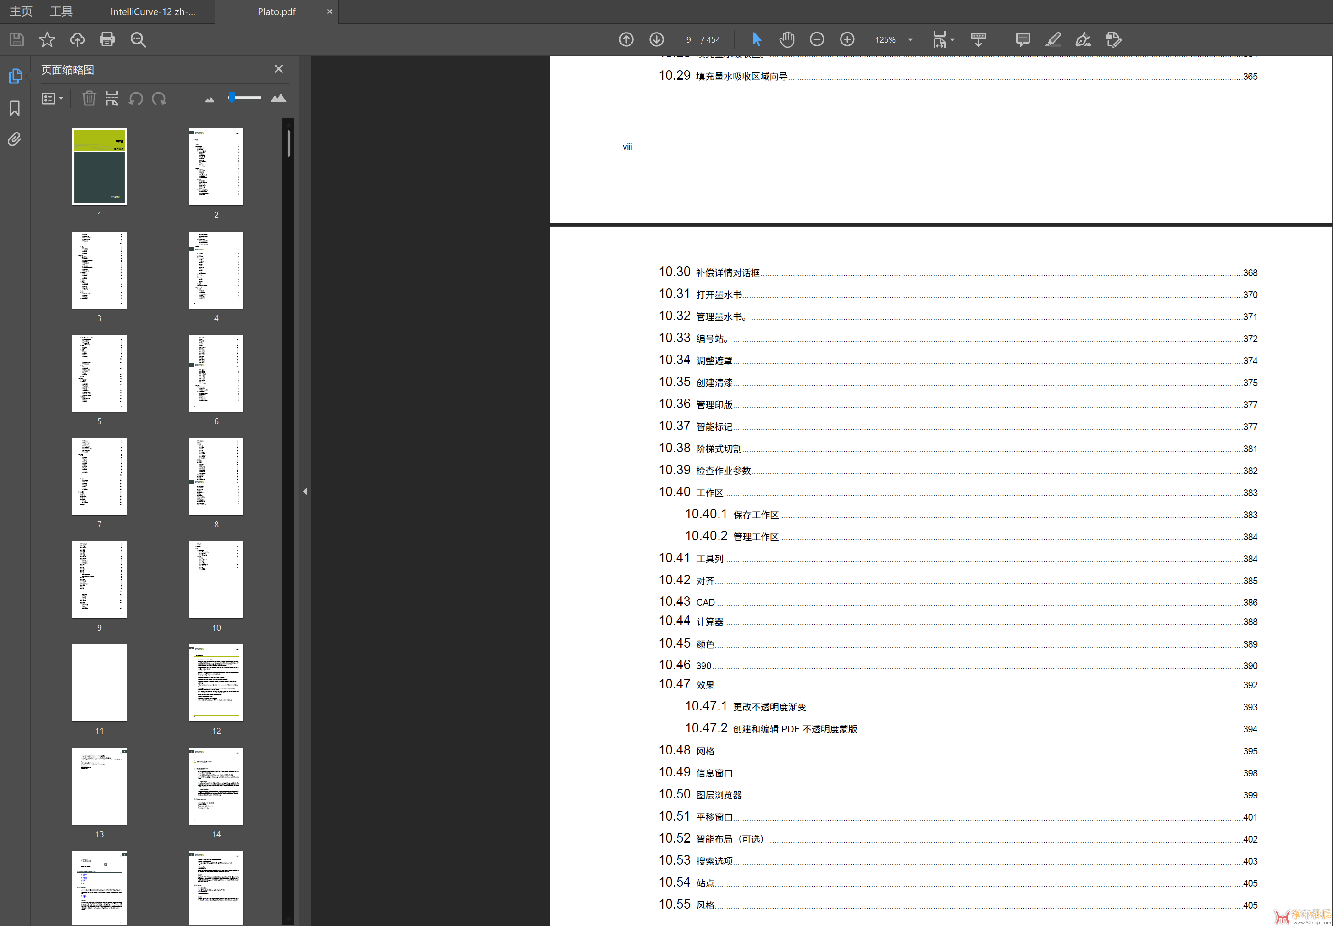This screenshot has height=926, width=1333.
Task: Open contents entry 10.55 风格
Action: point(958,904)
